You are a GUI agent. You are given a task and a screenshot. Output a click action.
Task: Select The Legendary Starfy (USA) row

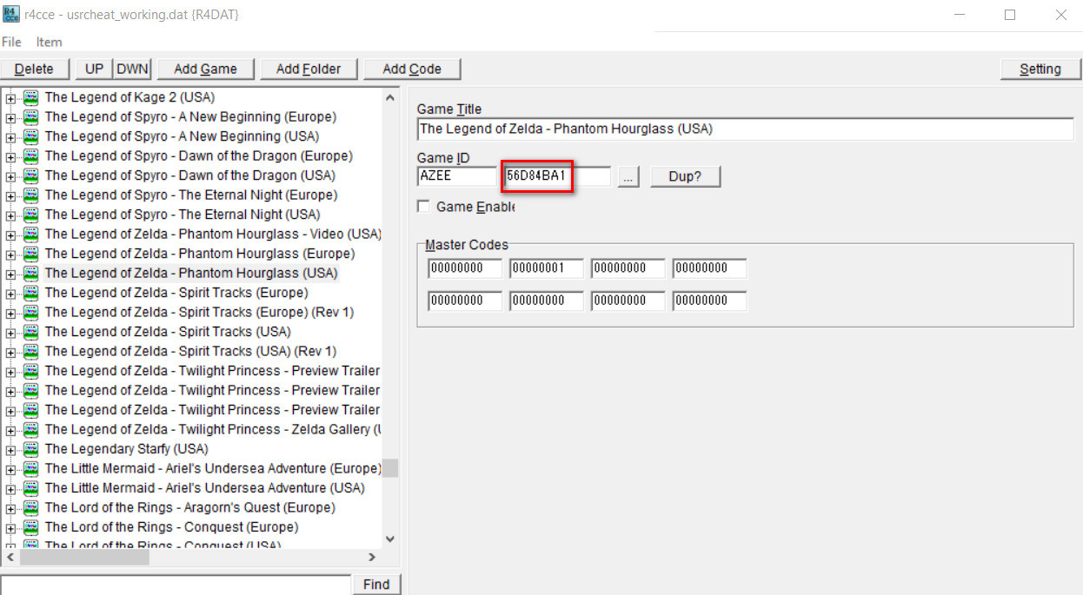coord(127,449)
